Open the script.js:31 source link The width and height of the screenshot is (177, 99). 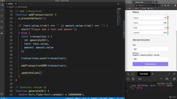(165, 83)
